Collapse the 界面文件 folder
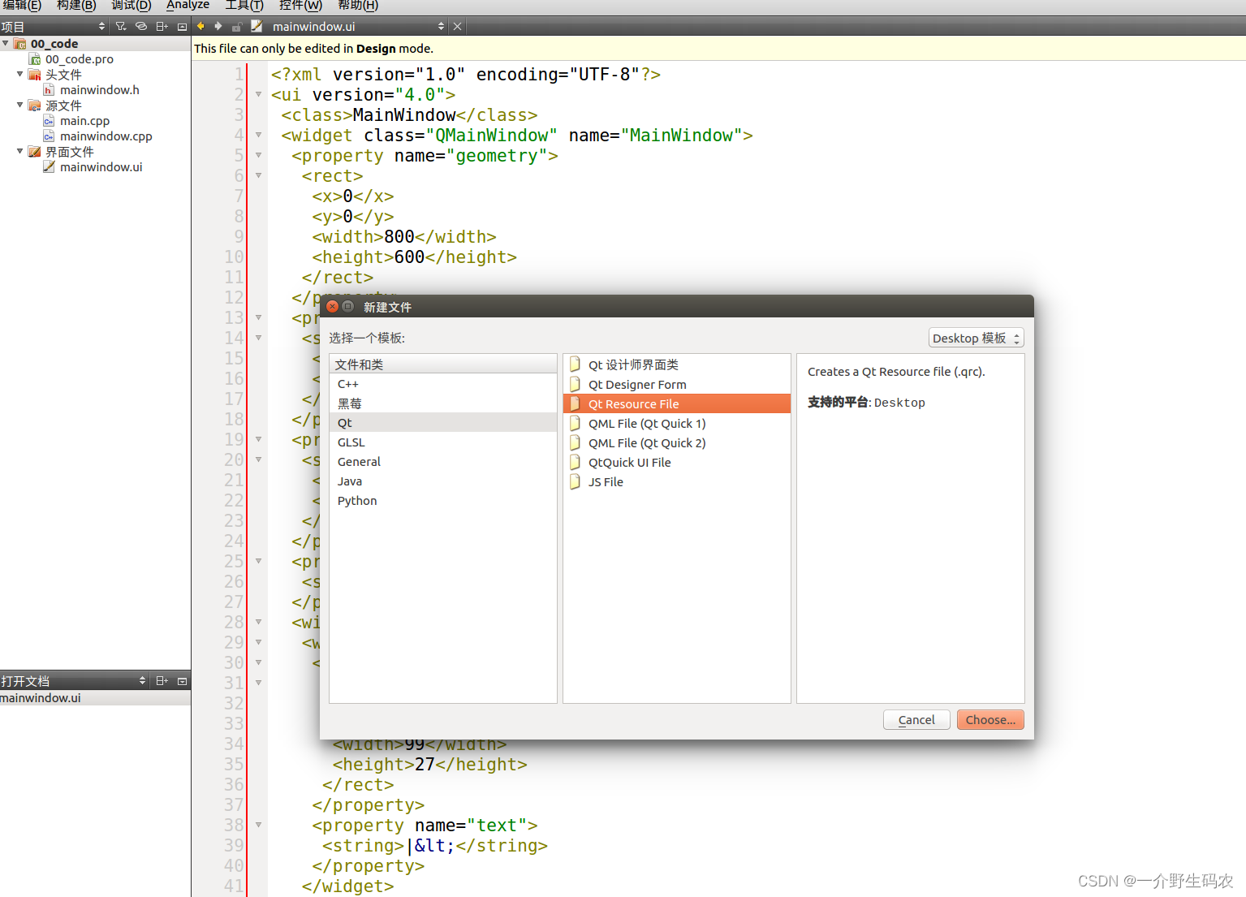Image resolution: width=1246 pixels, height=897 pixels. (x=20, y=151)
